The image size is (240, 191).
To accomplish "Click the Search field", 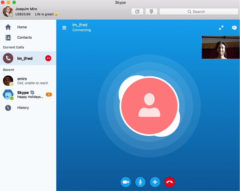I will pos(199,12).
